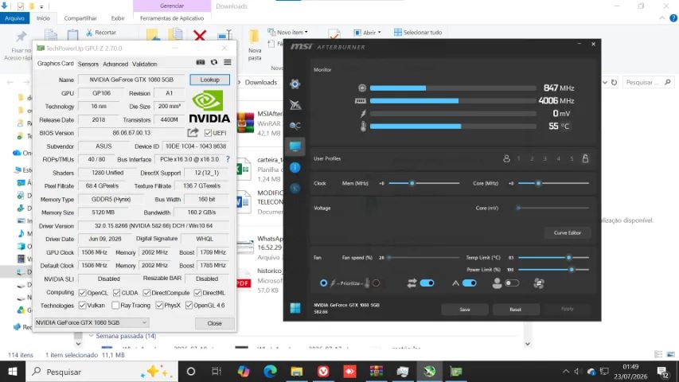Click Selecionar tudo in Explorer ribbon
Image resolution: width=679 pixels, height=382 pixels.
point(418,33)
